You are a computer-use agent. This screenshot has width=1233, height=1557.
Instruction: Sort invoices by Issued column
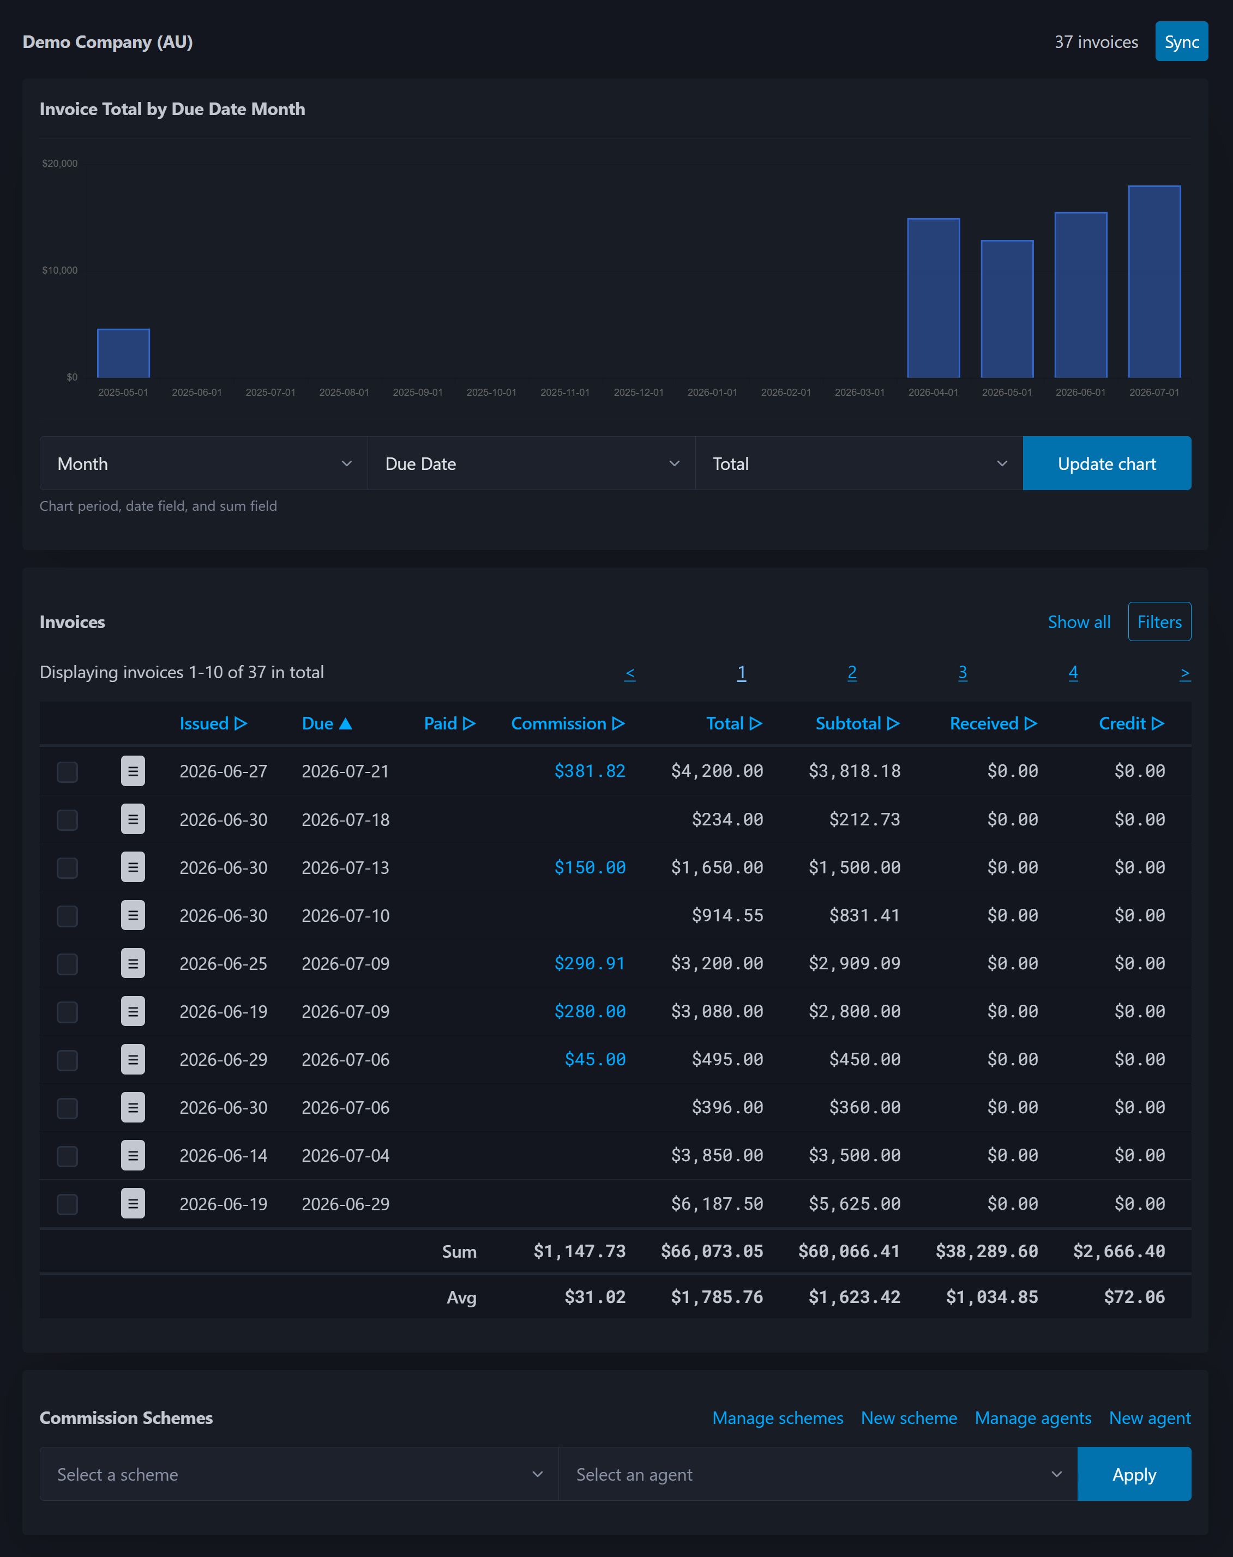213,723
